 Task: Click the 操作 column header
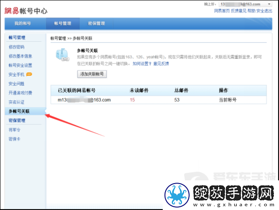(224, 90)
